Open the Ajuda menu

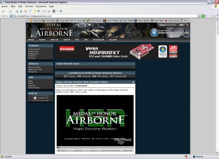point(51,6)
